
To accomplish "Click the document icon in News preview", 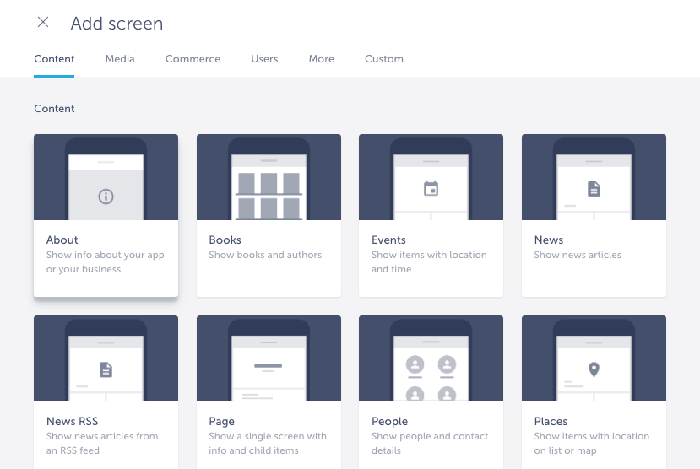I will (594, 189).
